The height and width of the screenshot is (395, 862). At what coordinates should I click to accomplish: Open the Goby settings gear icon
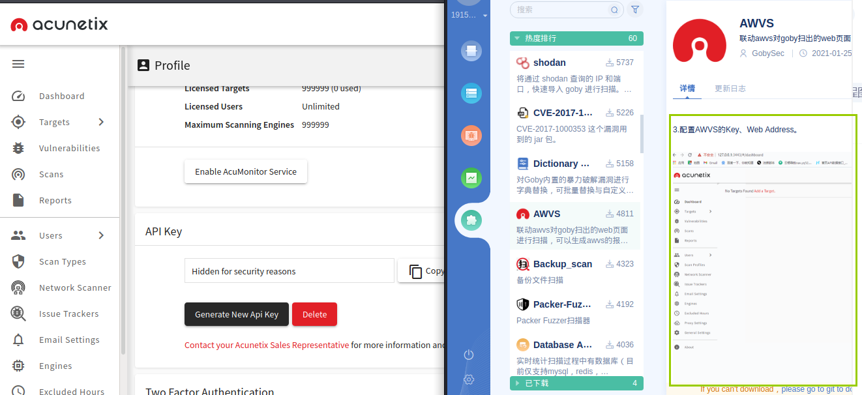tap(468, 379)
